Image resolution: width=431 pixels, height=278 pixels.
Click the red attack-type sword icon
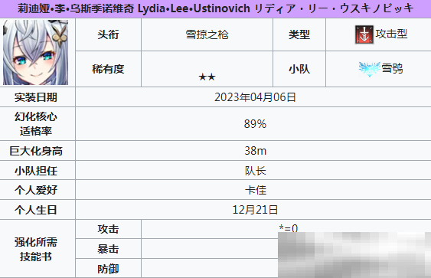point(364,34)
